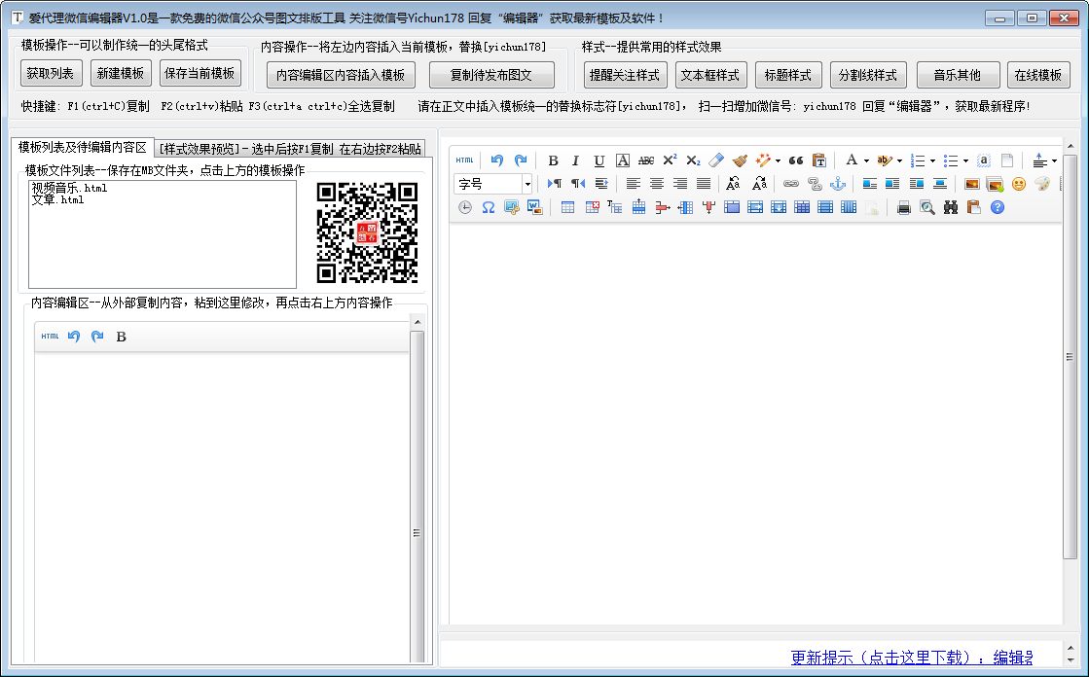Open the 更新提示 download link
Viewport: 1089px width, 677px height.
[911, 657]
